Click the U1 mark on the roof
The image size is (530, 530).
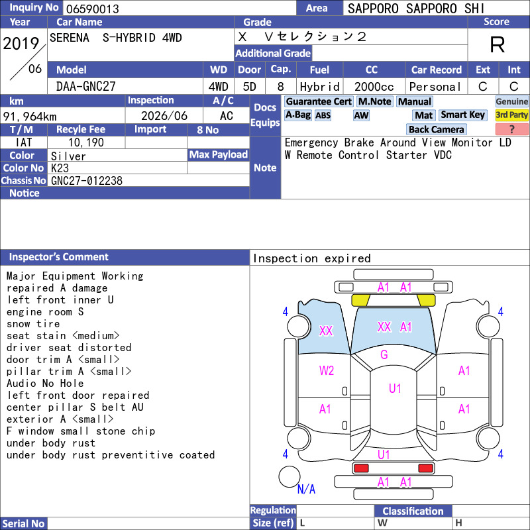tap(395, 388)
